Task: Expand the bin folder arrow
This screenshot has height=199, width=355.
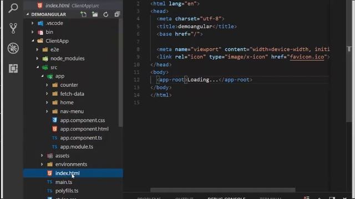Action: click(x=32, y=32)
